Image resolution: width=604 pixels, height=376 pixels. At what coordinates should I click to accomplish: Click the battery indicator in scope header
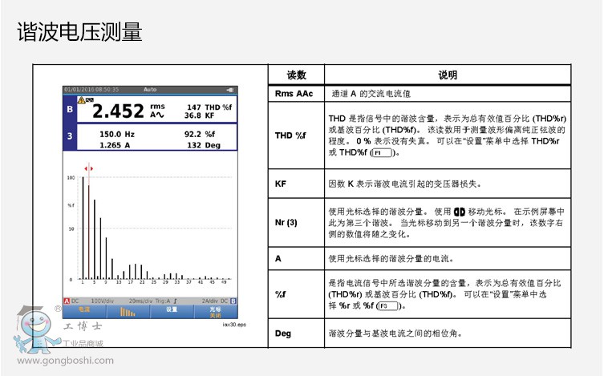(231, 89)
